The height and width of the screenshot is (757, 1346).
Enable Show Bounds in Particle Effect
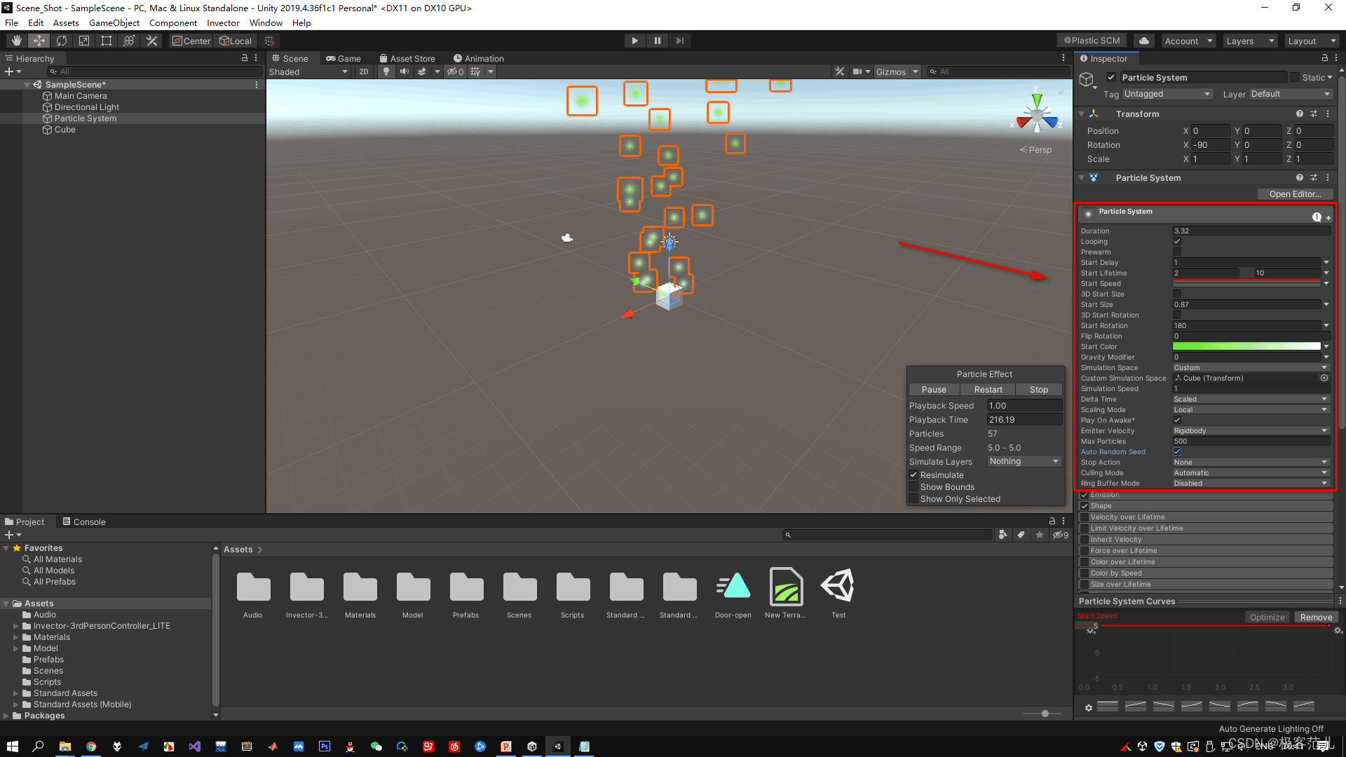tap(913, 487)
